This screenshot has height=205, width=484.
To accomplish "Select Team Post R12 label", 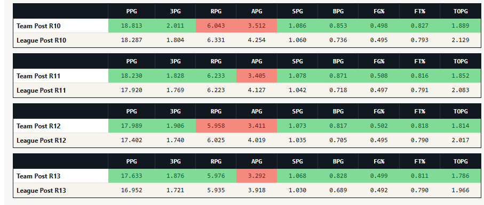I will (x=38, y=126).
